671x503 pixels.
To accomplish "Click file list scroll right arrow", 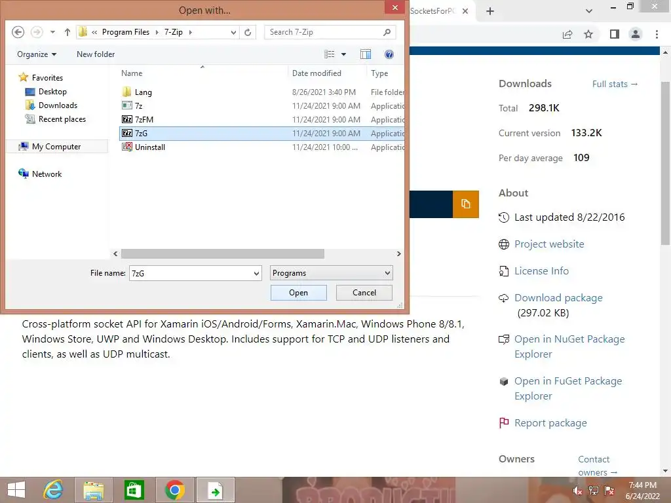I will [x=398, y=253].
